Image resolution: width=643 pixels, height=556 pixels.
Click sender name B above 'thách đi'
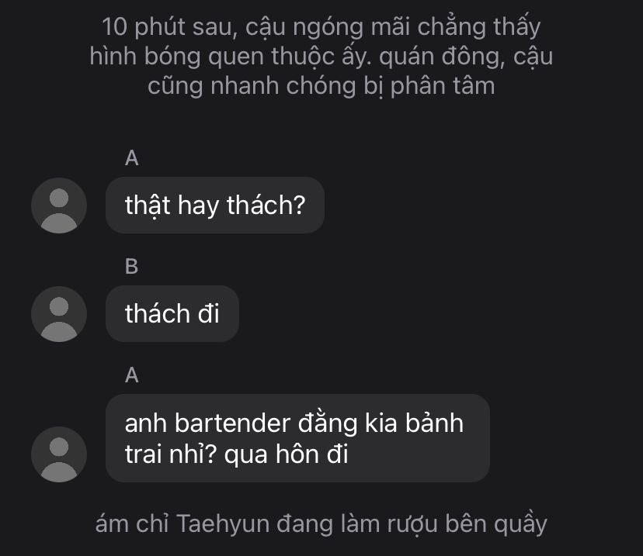click(132, 266)
